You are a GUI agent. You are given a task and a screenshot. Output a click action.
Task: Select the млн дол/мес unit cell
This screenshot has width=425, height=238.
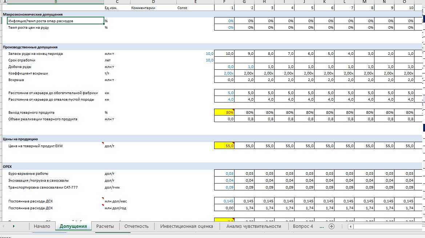(116, 201)
